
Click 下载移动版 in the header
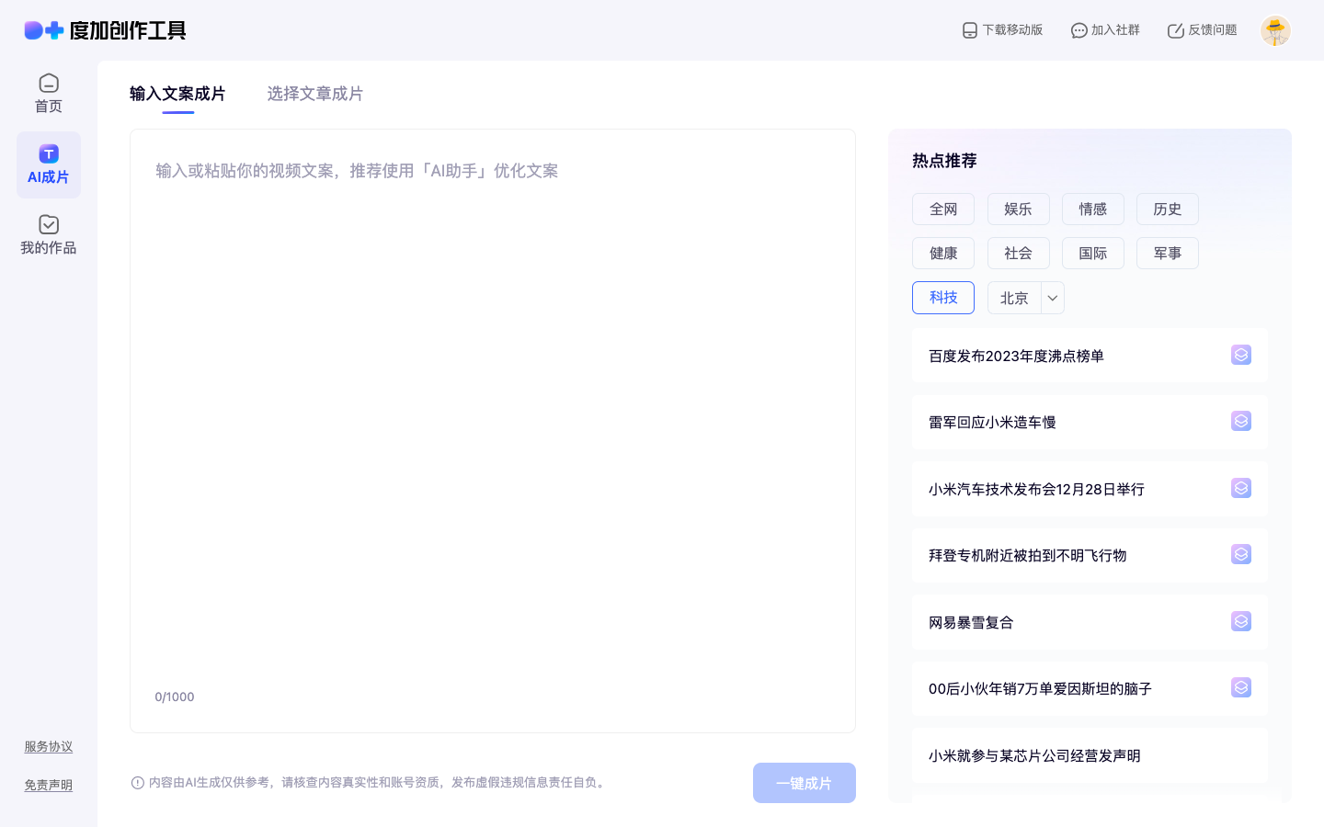1002,30
